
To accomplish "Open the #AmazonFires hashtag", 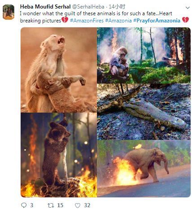I will pyautogui.click(x=87, y=21).
